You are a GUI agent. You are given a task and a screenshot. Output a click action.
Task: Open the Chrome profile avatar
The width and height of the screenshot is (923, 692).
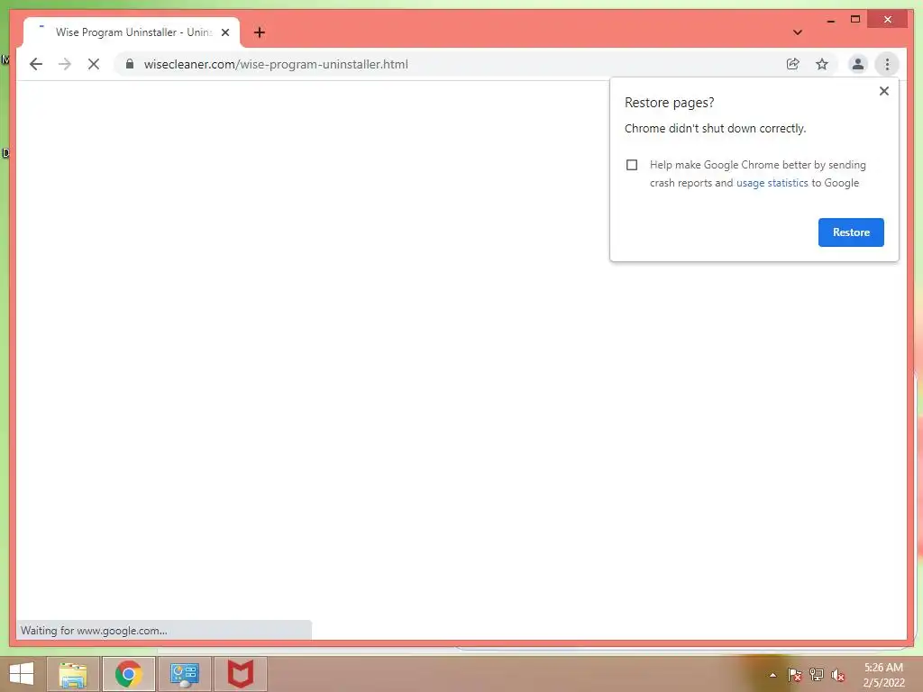858,64
